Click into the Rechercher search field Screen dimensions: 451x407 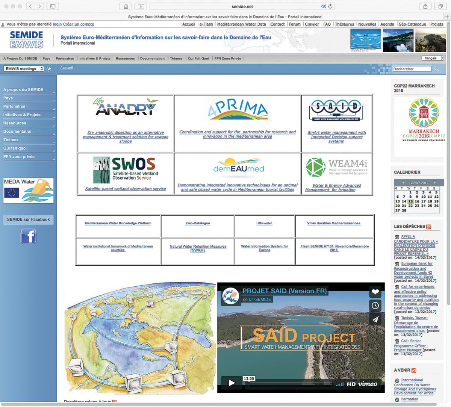click(x=412, y=69)
